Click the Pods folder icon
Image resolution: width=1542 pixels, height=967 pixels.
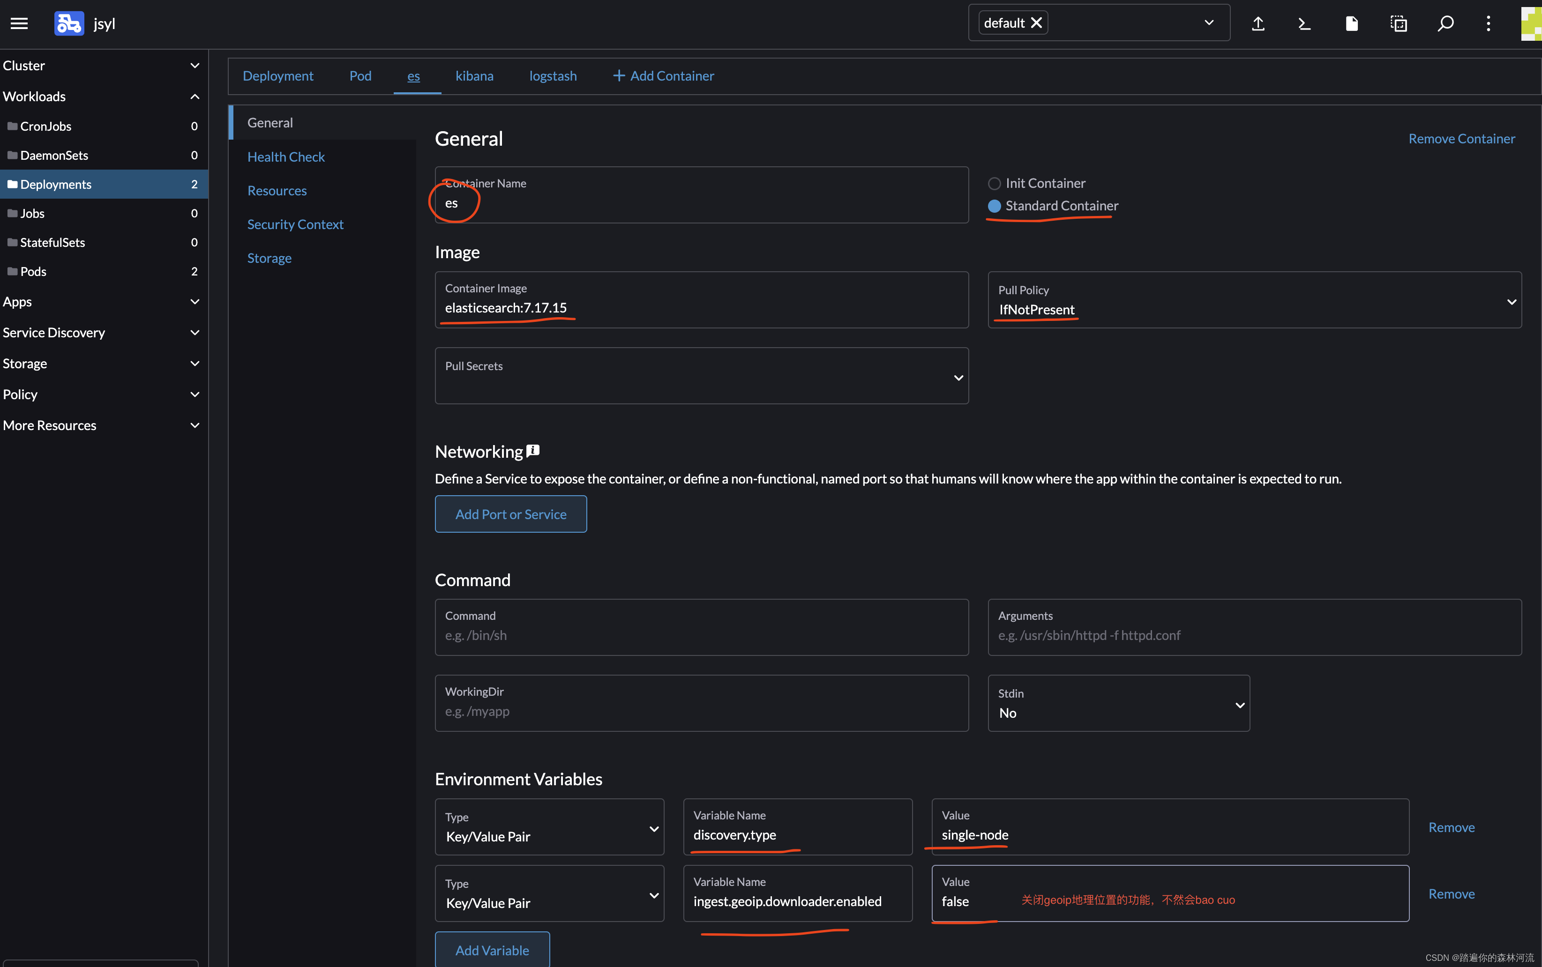(12, 271)
